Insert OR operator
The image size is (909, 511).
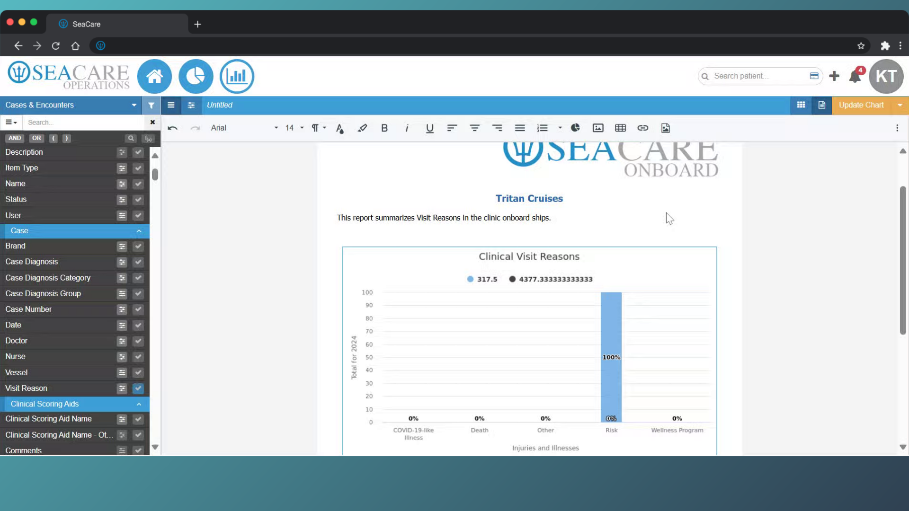[x=36, y=138]
